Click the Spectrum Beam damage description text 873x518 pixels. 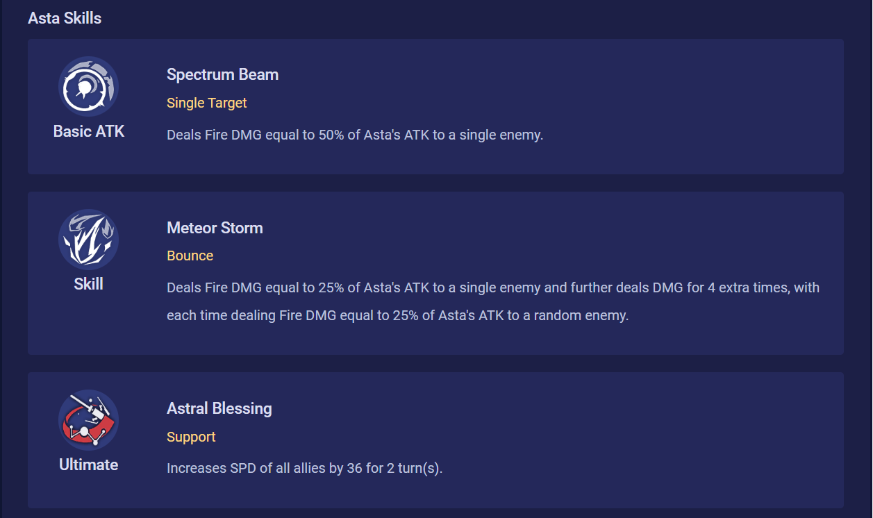tap(355, 135)
